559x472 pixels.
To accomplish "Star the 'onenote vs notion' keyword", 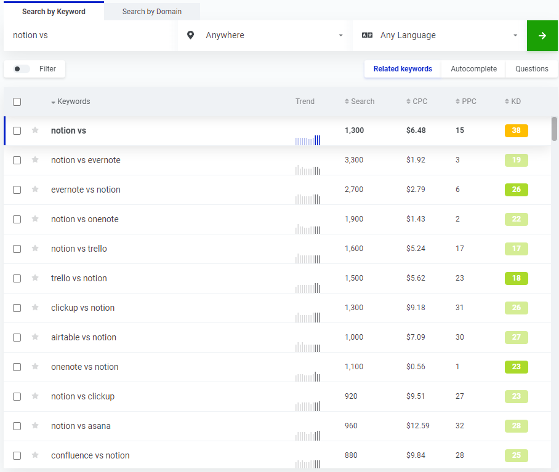I will click(x=35, y=367).
